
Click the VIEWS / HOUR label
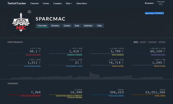tap(159, 66)
